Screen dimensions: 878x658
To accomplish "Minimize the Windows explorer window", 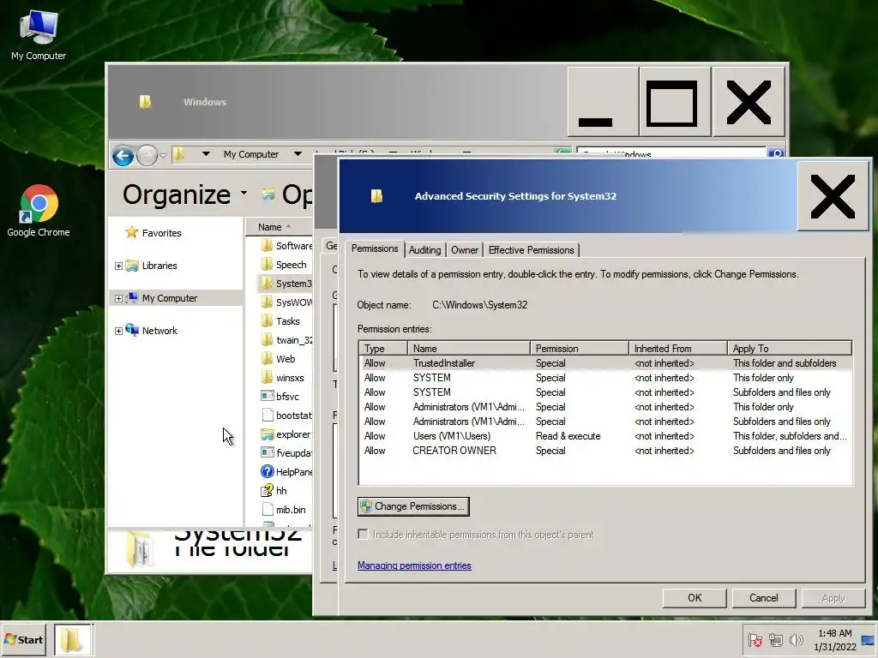I will pyautogui.click(x=603, y=102).
